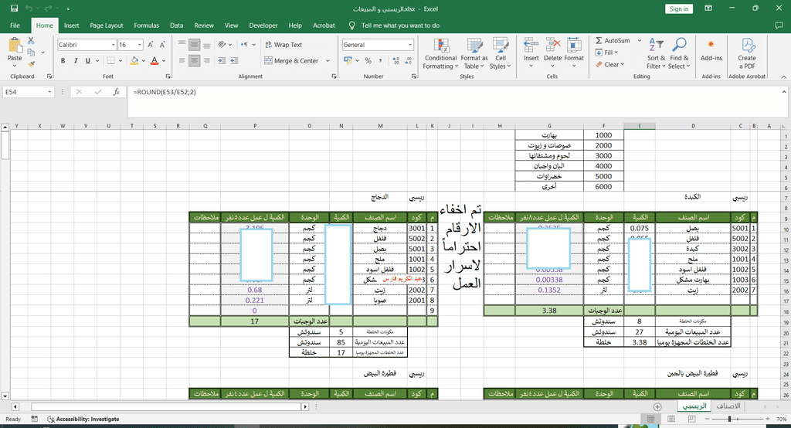
Task: Switch to the Developer tab
Action: (x=263, y=25)
